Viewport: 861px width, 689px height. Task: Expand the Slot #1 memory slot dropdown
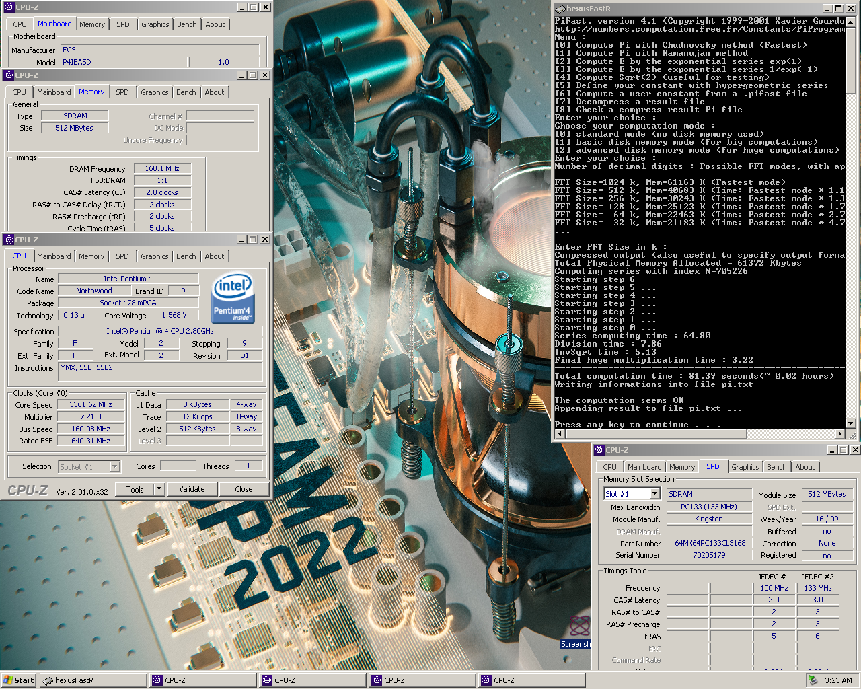point(654,494)
